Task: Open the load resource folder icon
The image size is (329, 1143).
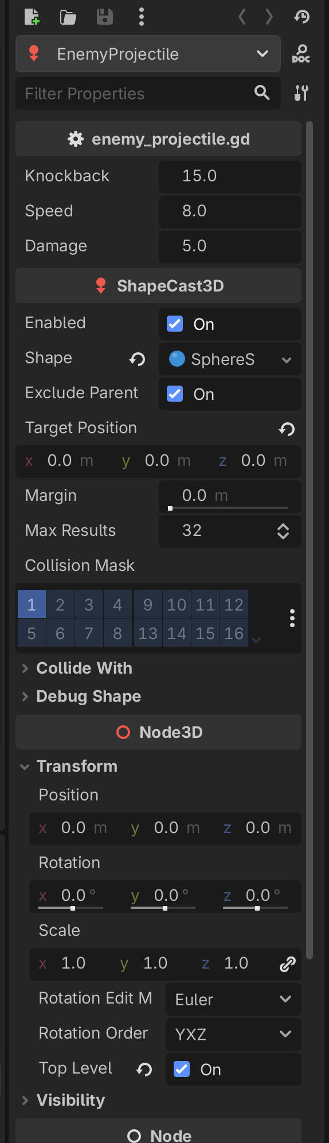Action: pyautogui.click(x=68, y=17)
